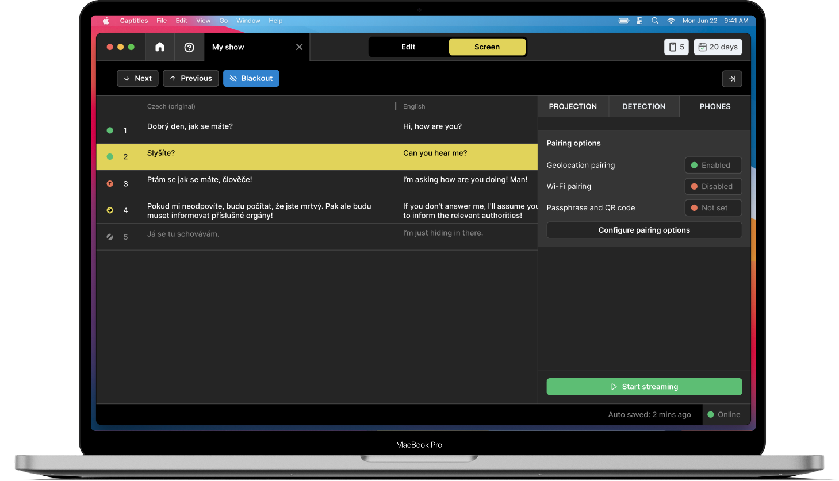Open Passphrase and QR code Not set

point(713,208)
